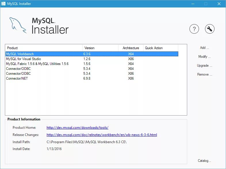Click X86 architecture of Connector/NET row
Image resolution: width=226 pixels, height=169 pixels.
[131, 78]
